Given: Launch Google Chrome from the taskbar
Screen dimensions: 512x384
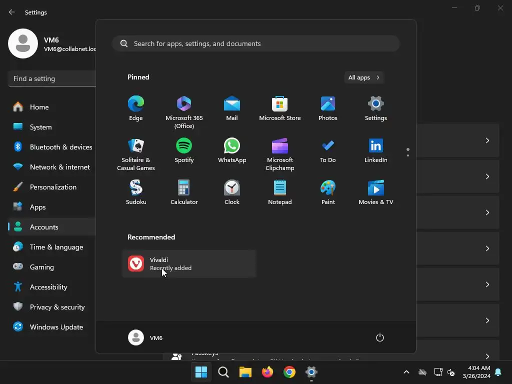Looking at the screenshot, I should coord(289,372).
